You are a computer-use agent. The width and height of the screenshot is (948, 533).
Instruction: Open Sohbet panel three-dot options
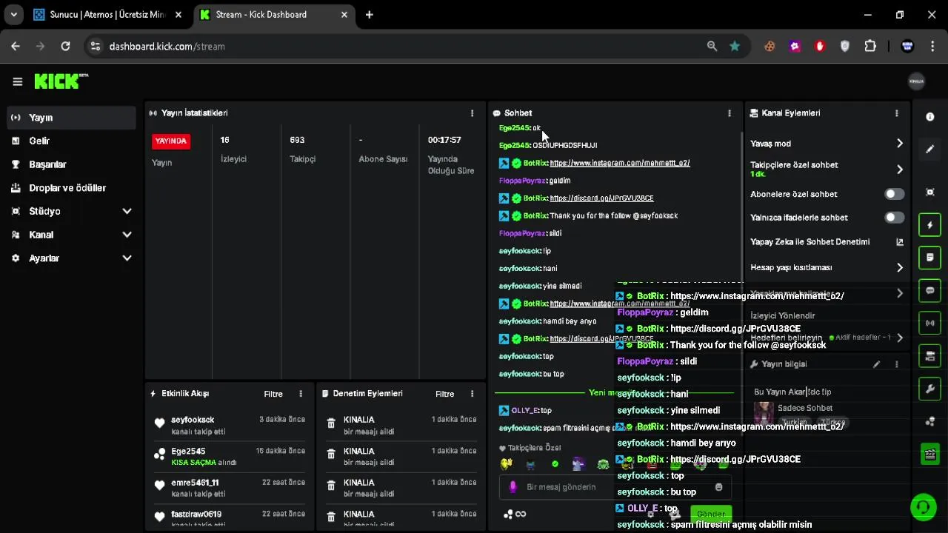(729, 113)
